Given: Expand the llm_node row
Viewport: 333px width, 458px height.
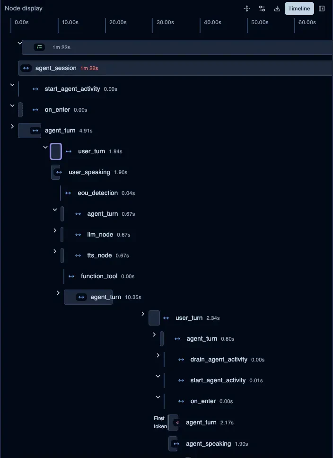Looking at the screenshot, I should 55,230.
